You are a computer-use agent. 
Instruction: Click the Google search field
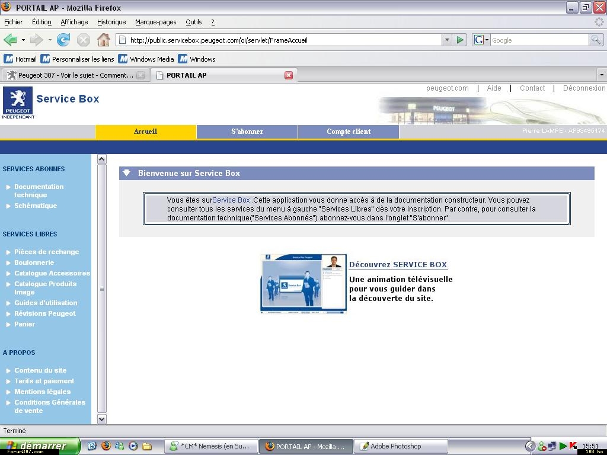tap(539, 40)
